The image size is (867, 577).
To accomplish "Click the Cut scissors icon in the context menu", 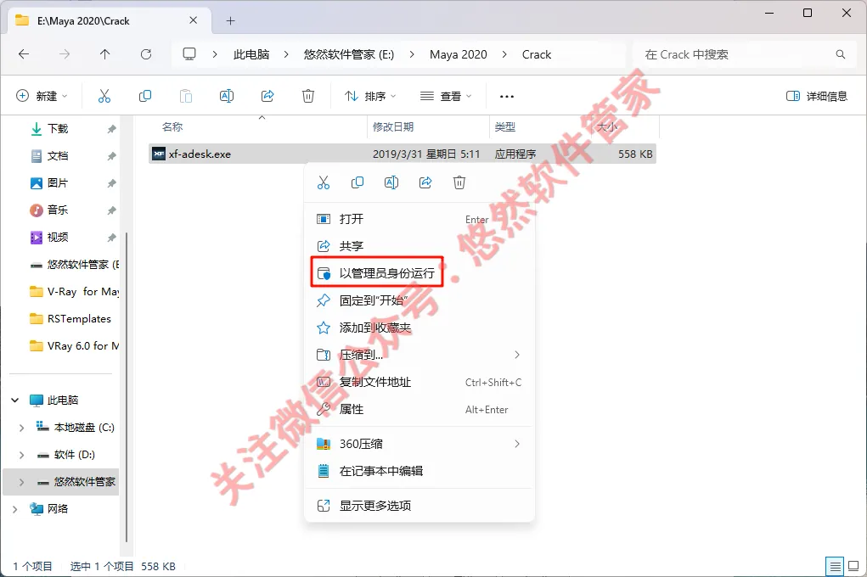I will pyautogui.click(x=324, y=182).
